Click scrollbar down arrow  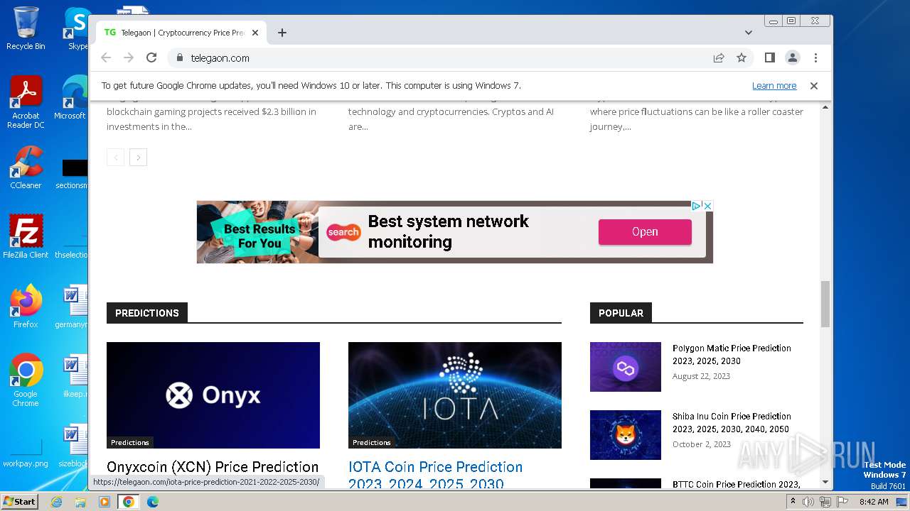coord(825,483)
